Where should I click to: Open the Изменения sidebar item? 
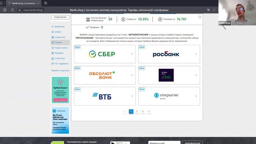tap(60, 27)
